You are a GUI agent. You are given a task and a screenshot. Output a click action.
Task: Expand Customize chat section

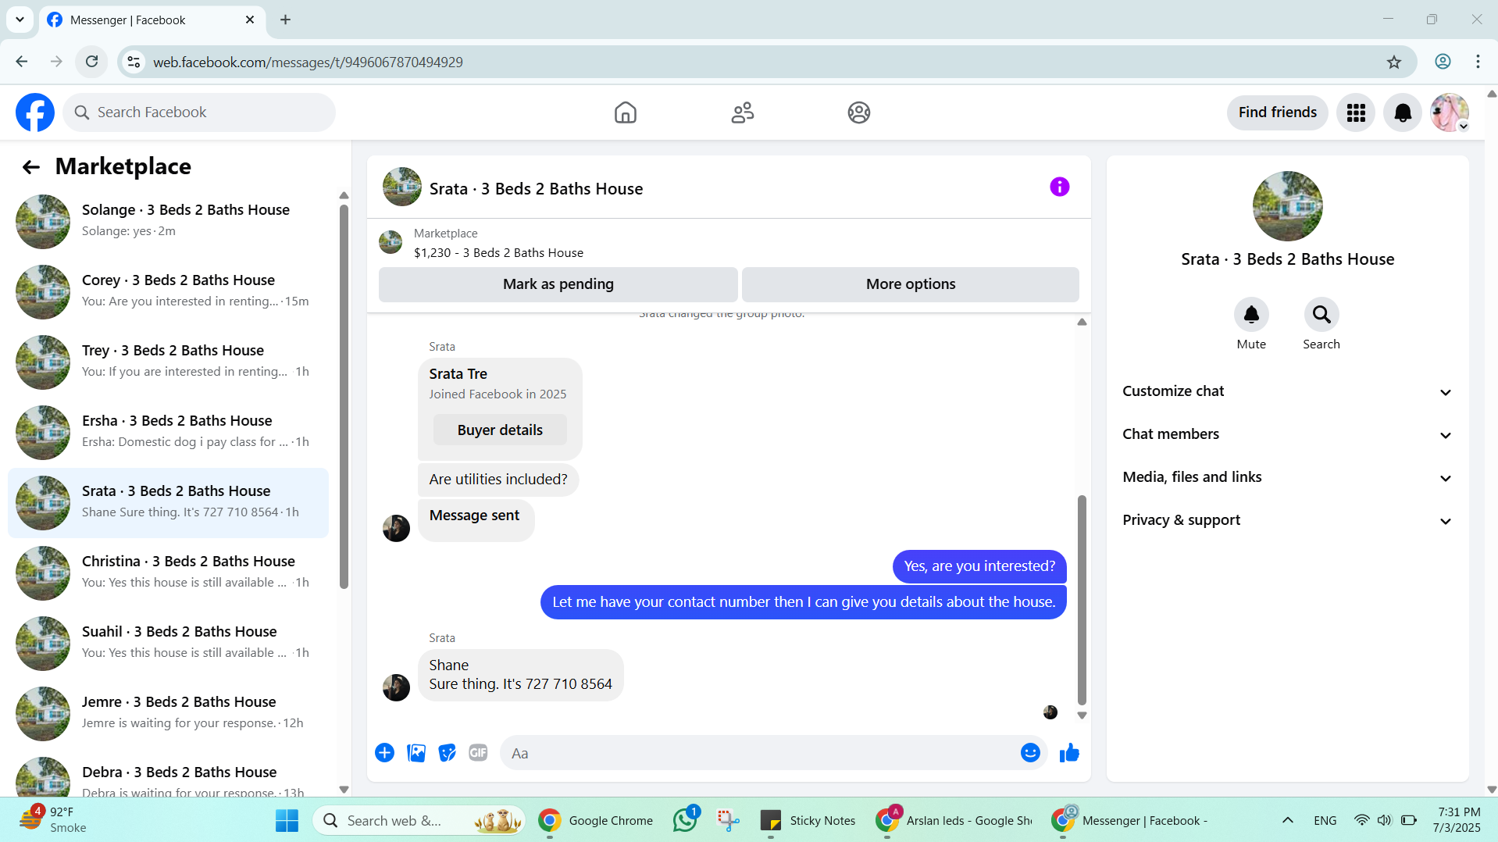[x=1287, y=391]
